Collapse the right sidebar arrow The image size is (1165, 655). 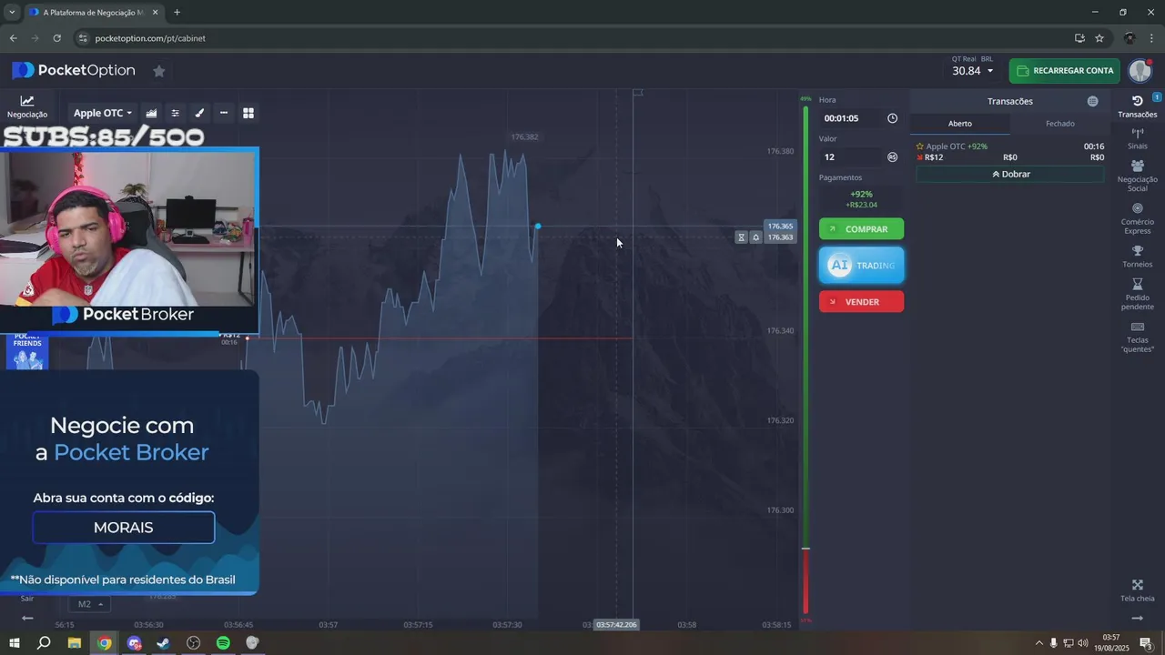coord(1137,619)
